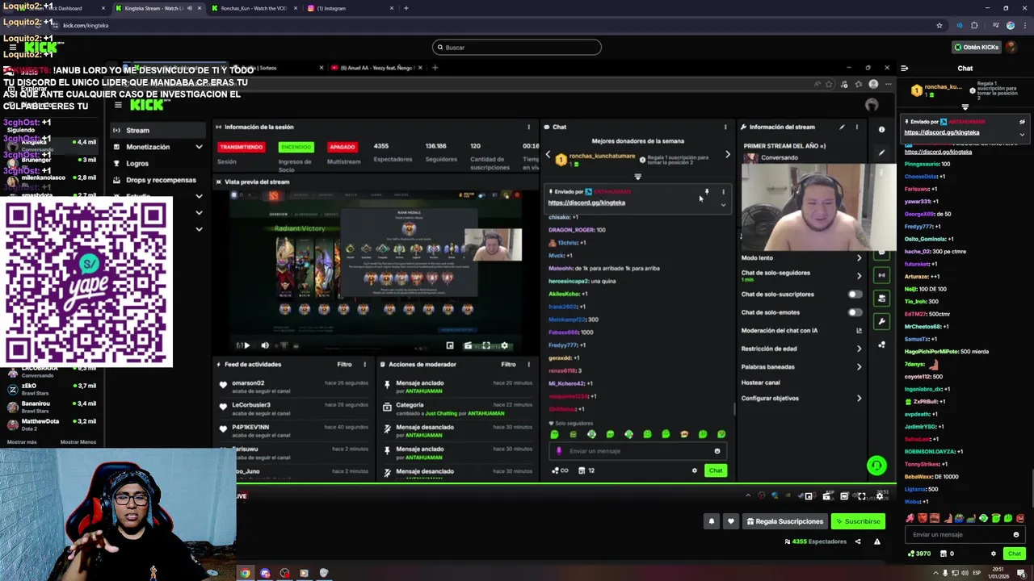Mute the stream preview volume icon
This screenshot has height=581, width=1034.
coord(264,345)
